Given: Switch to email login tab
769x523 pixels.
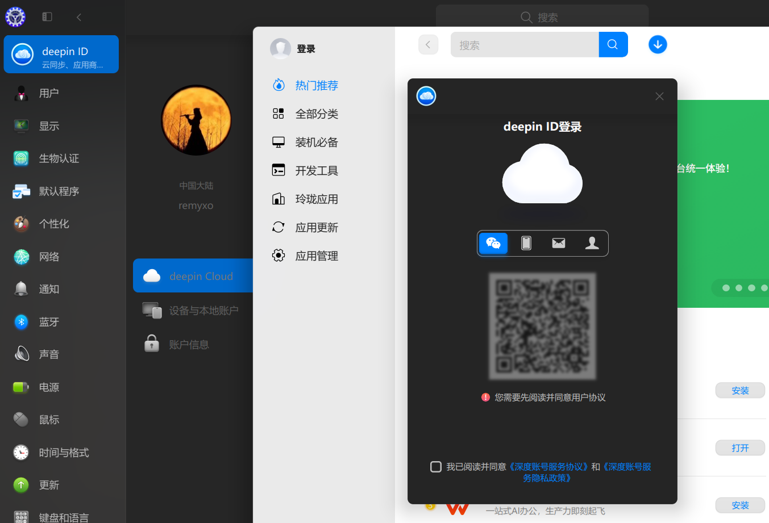Looking at the screenshot, I should 559,243.
